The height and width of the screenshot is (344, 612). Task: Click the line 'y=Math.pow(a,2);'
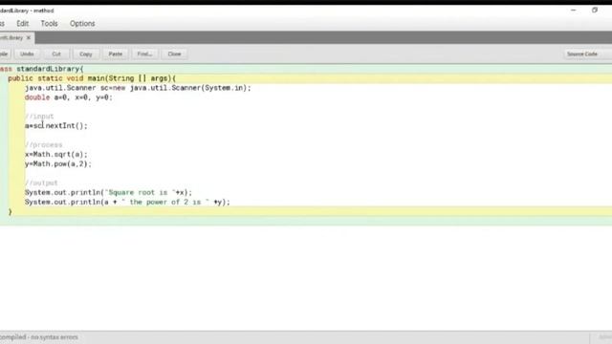coord(58,163)
